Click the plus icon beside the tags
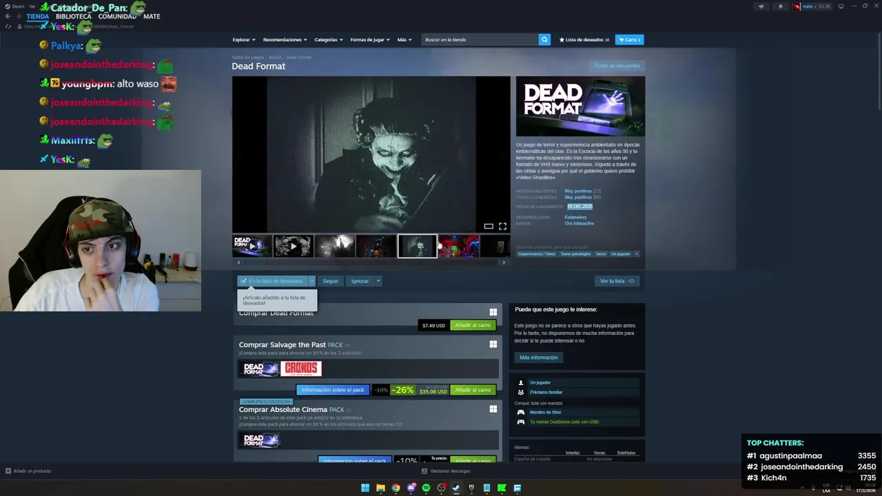This screenshot has height=496, width=882. [x=636, y=254]
